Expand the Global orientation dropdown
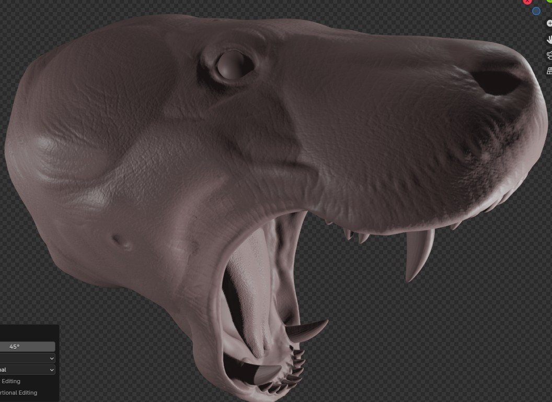Viewport: 552px width, 402px height. (x=27, y=370)
